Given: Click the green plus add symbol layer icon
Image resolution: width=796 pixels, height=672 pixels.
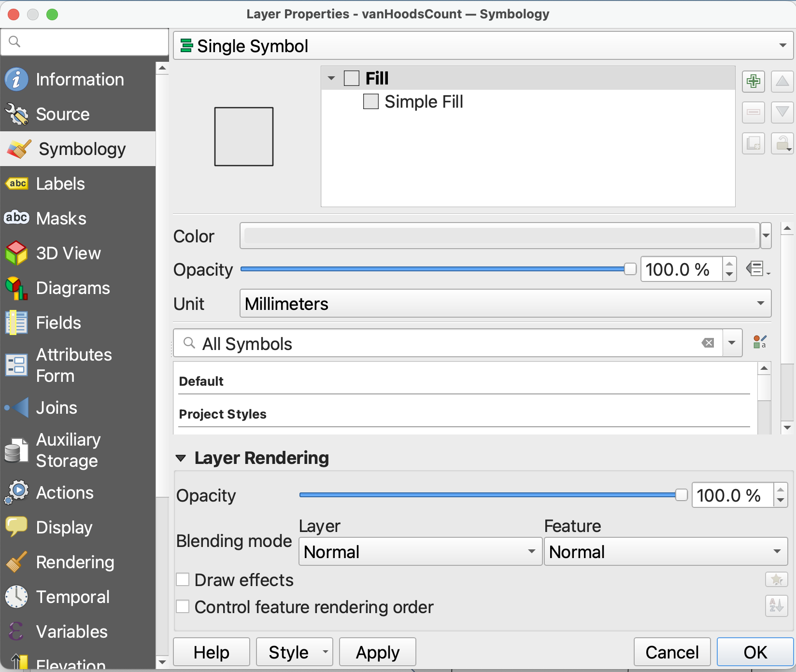Looking at the screenshot, I should [x=753, y=81].
